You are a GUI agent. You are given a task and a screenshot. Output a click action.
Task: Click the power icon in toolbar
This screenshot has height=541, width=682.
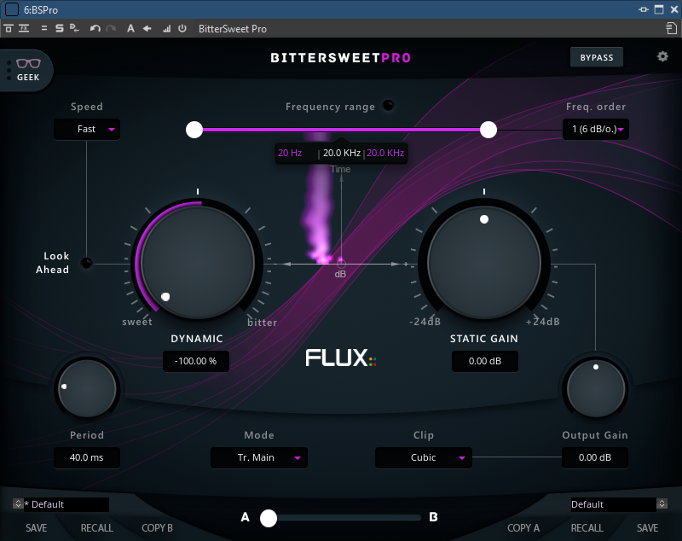tap(182, 28)
